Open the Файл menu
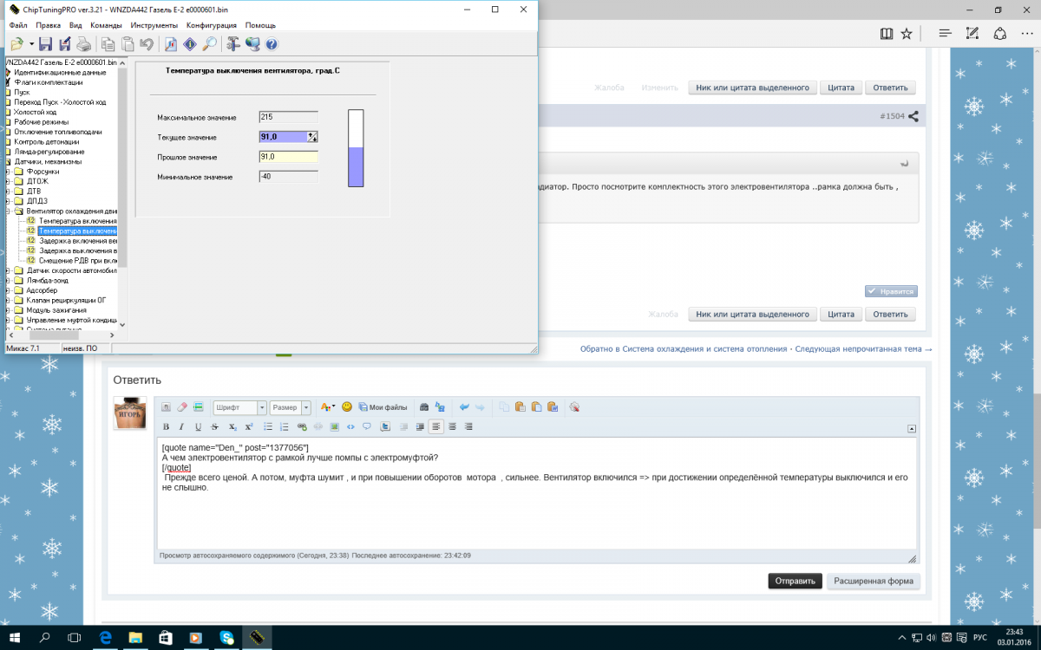This screenshot has height=650, width=1041. point(18,25)
